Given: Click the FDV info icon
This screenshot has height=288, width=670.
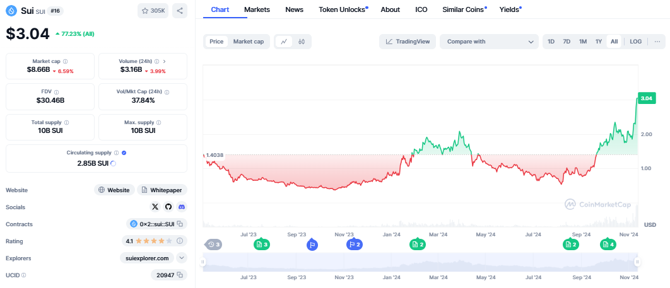Looking at the screenshot, I should [x=56, y=92].
